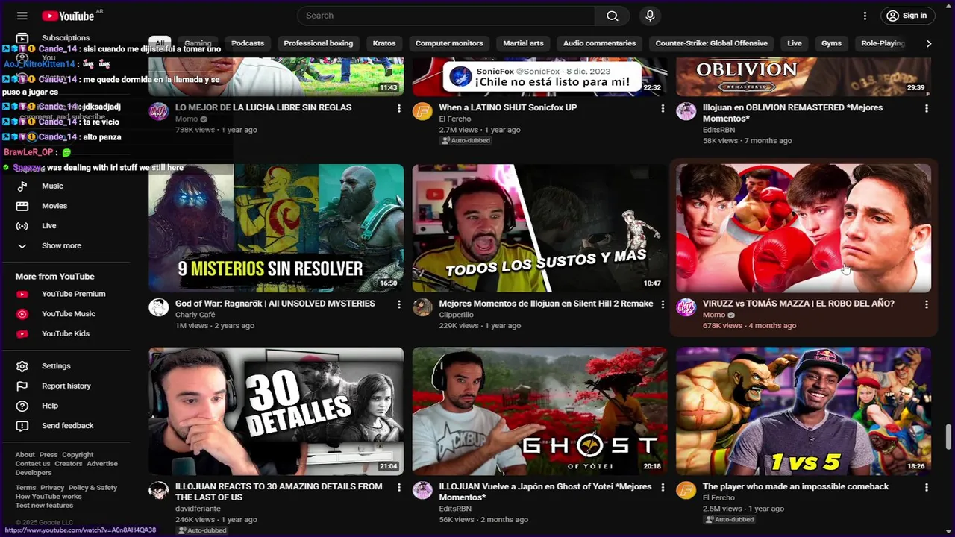Click the Momo channel name under VIRUZZ video
Viewport: 955px width, 537px height.
click(714, 315)
